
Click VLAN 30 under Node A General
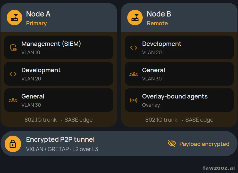[31, 105]
